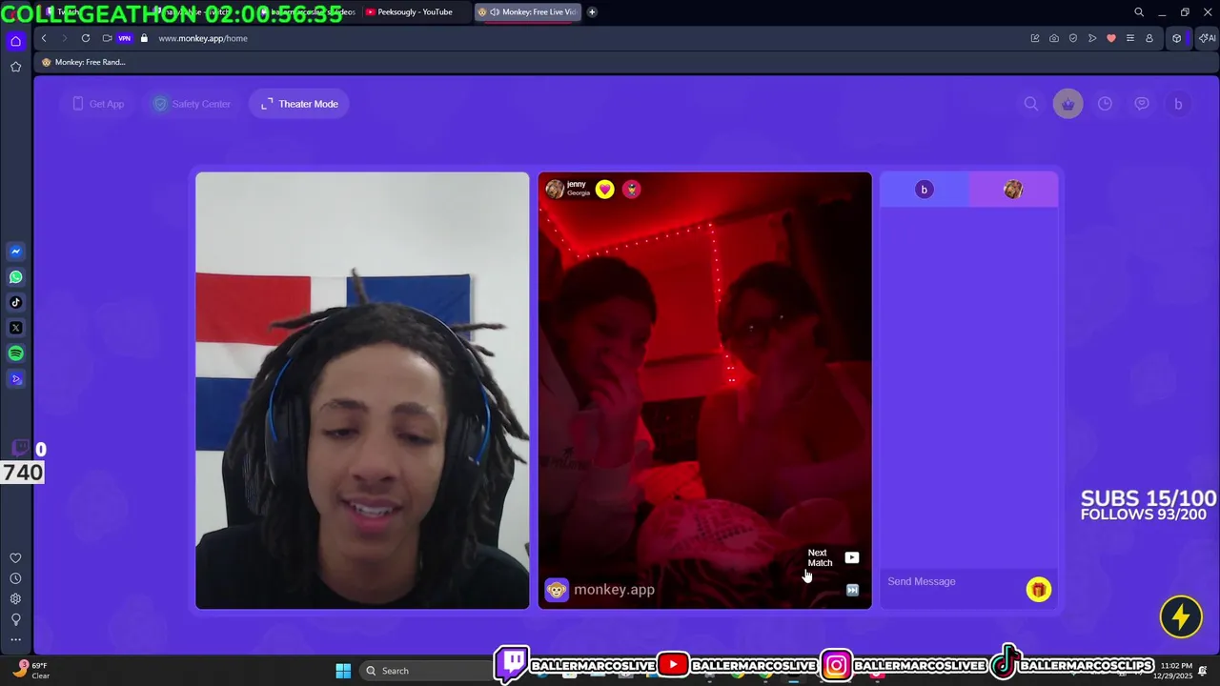Open the match history clock icon
The height and width of the screenshot is (686, 1220).
pyautogui.click(x=1105, y=104)
